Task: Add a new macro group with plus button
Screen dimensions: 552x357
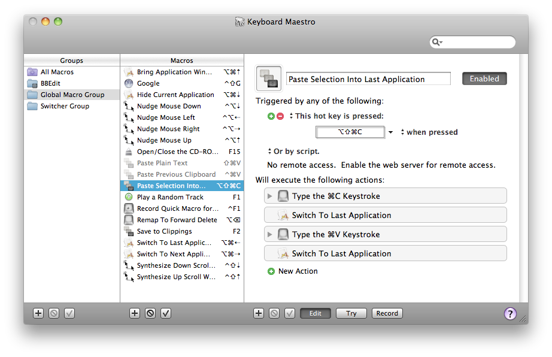Action: pos(38,313)
